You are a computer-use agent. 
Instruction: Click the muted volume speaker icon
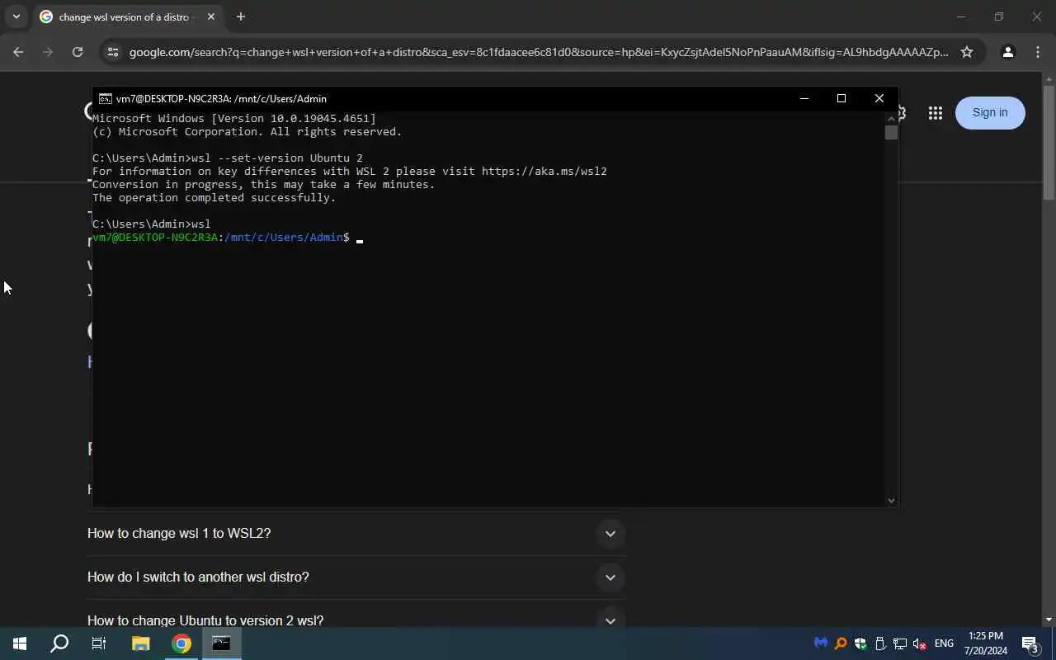(x=920, y=643)
